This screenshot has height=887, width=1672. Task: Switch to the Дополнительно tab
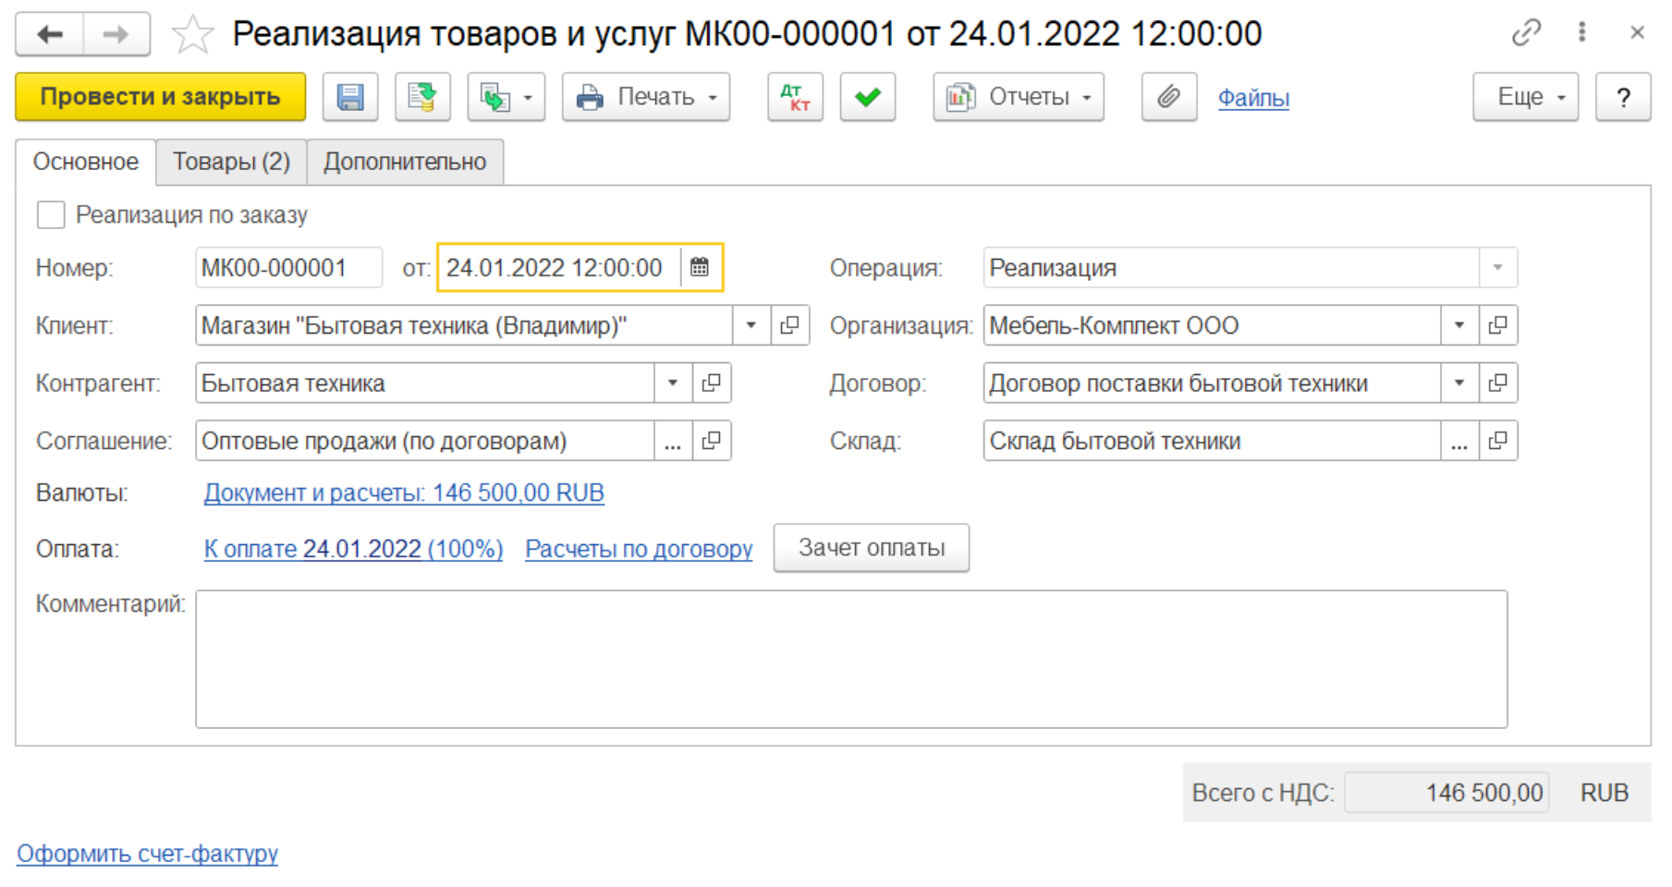coord(405,162)
